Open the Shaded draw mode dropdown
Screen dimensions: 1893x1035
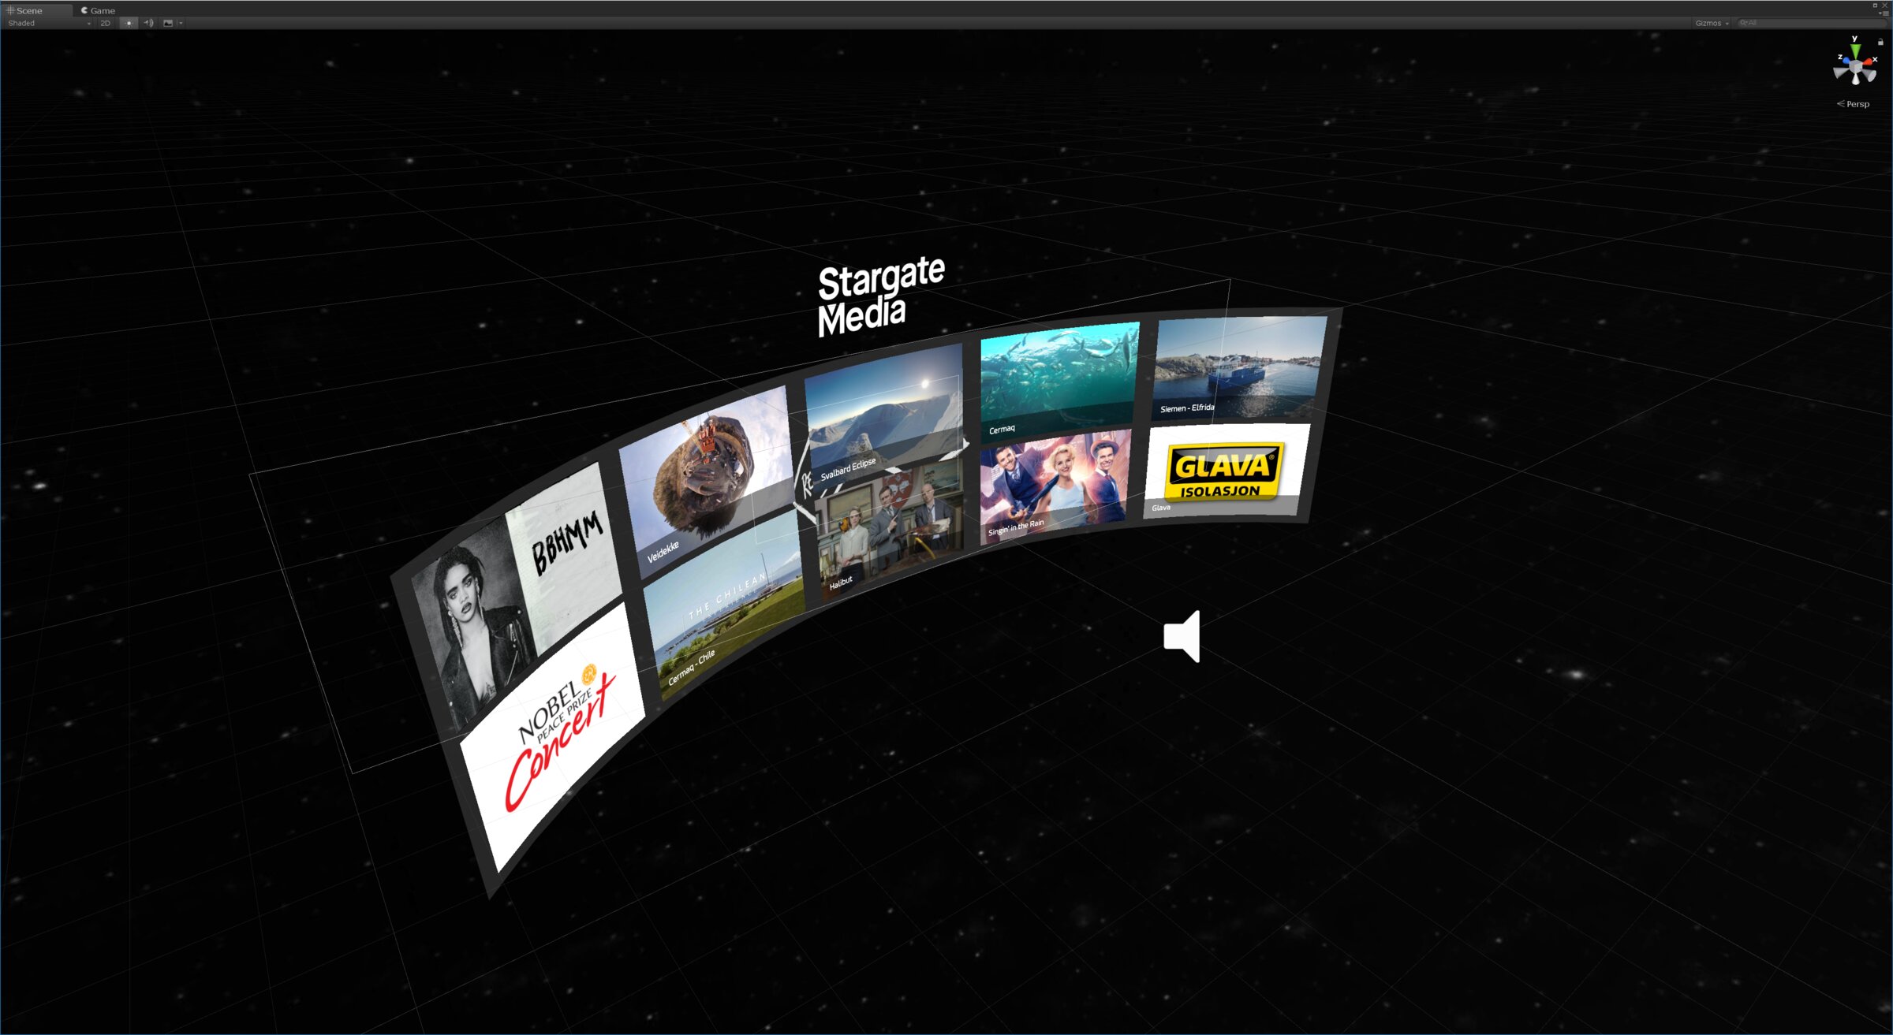(49, 23)
